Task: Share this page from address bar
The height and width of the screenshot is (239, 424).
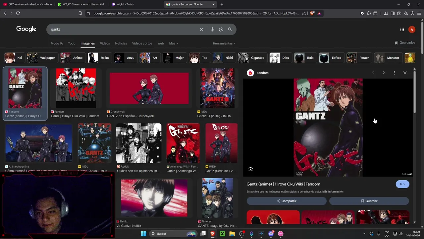Action: (x=304, y=13)
